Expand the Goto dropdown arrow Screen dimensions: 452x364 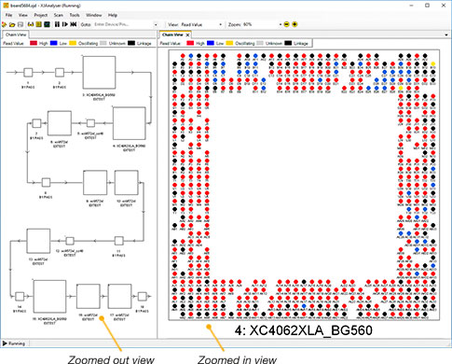(x=156, y=24)
